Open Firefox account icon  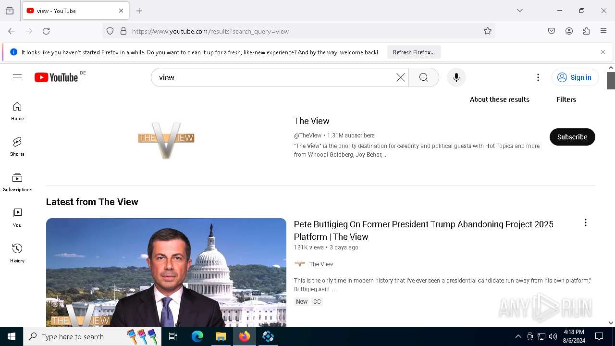pos(569,31)
